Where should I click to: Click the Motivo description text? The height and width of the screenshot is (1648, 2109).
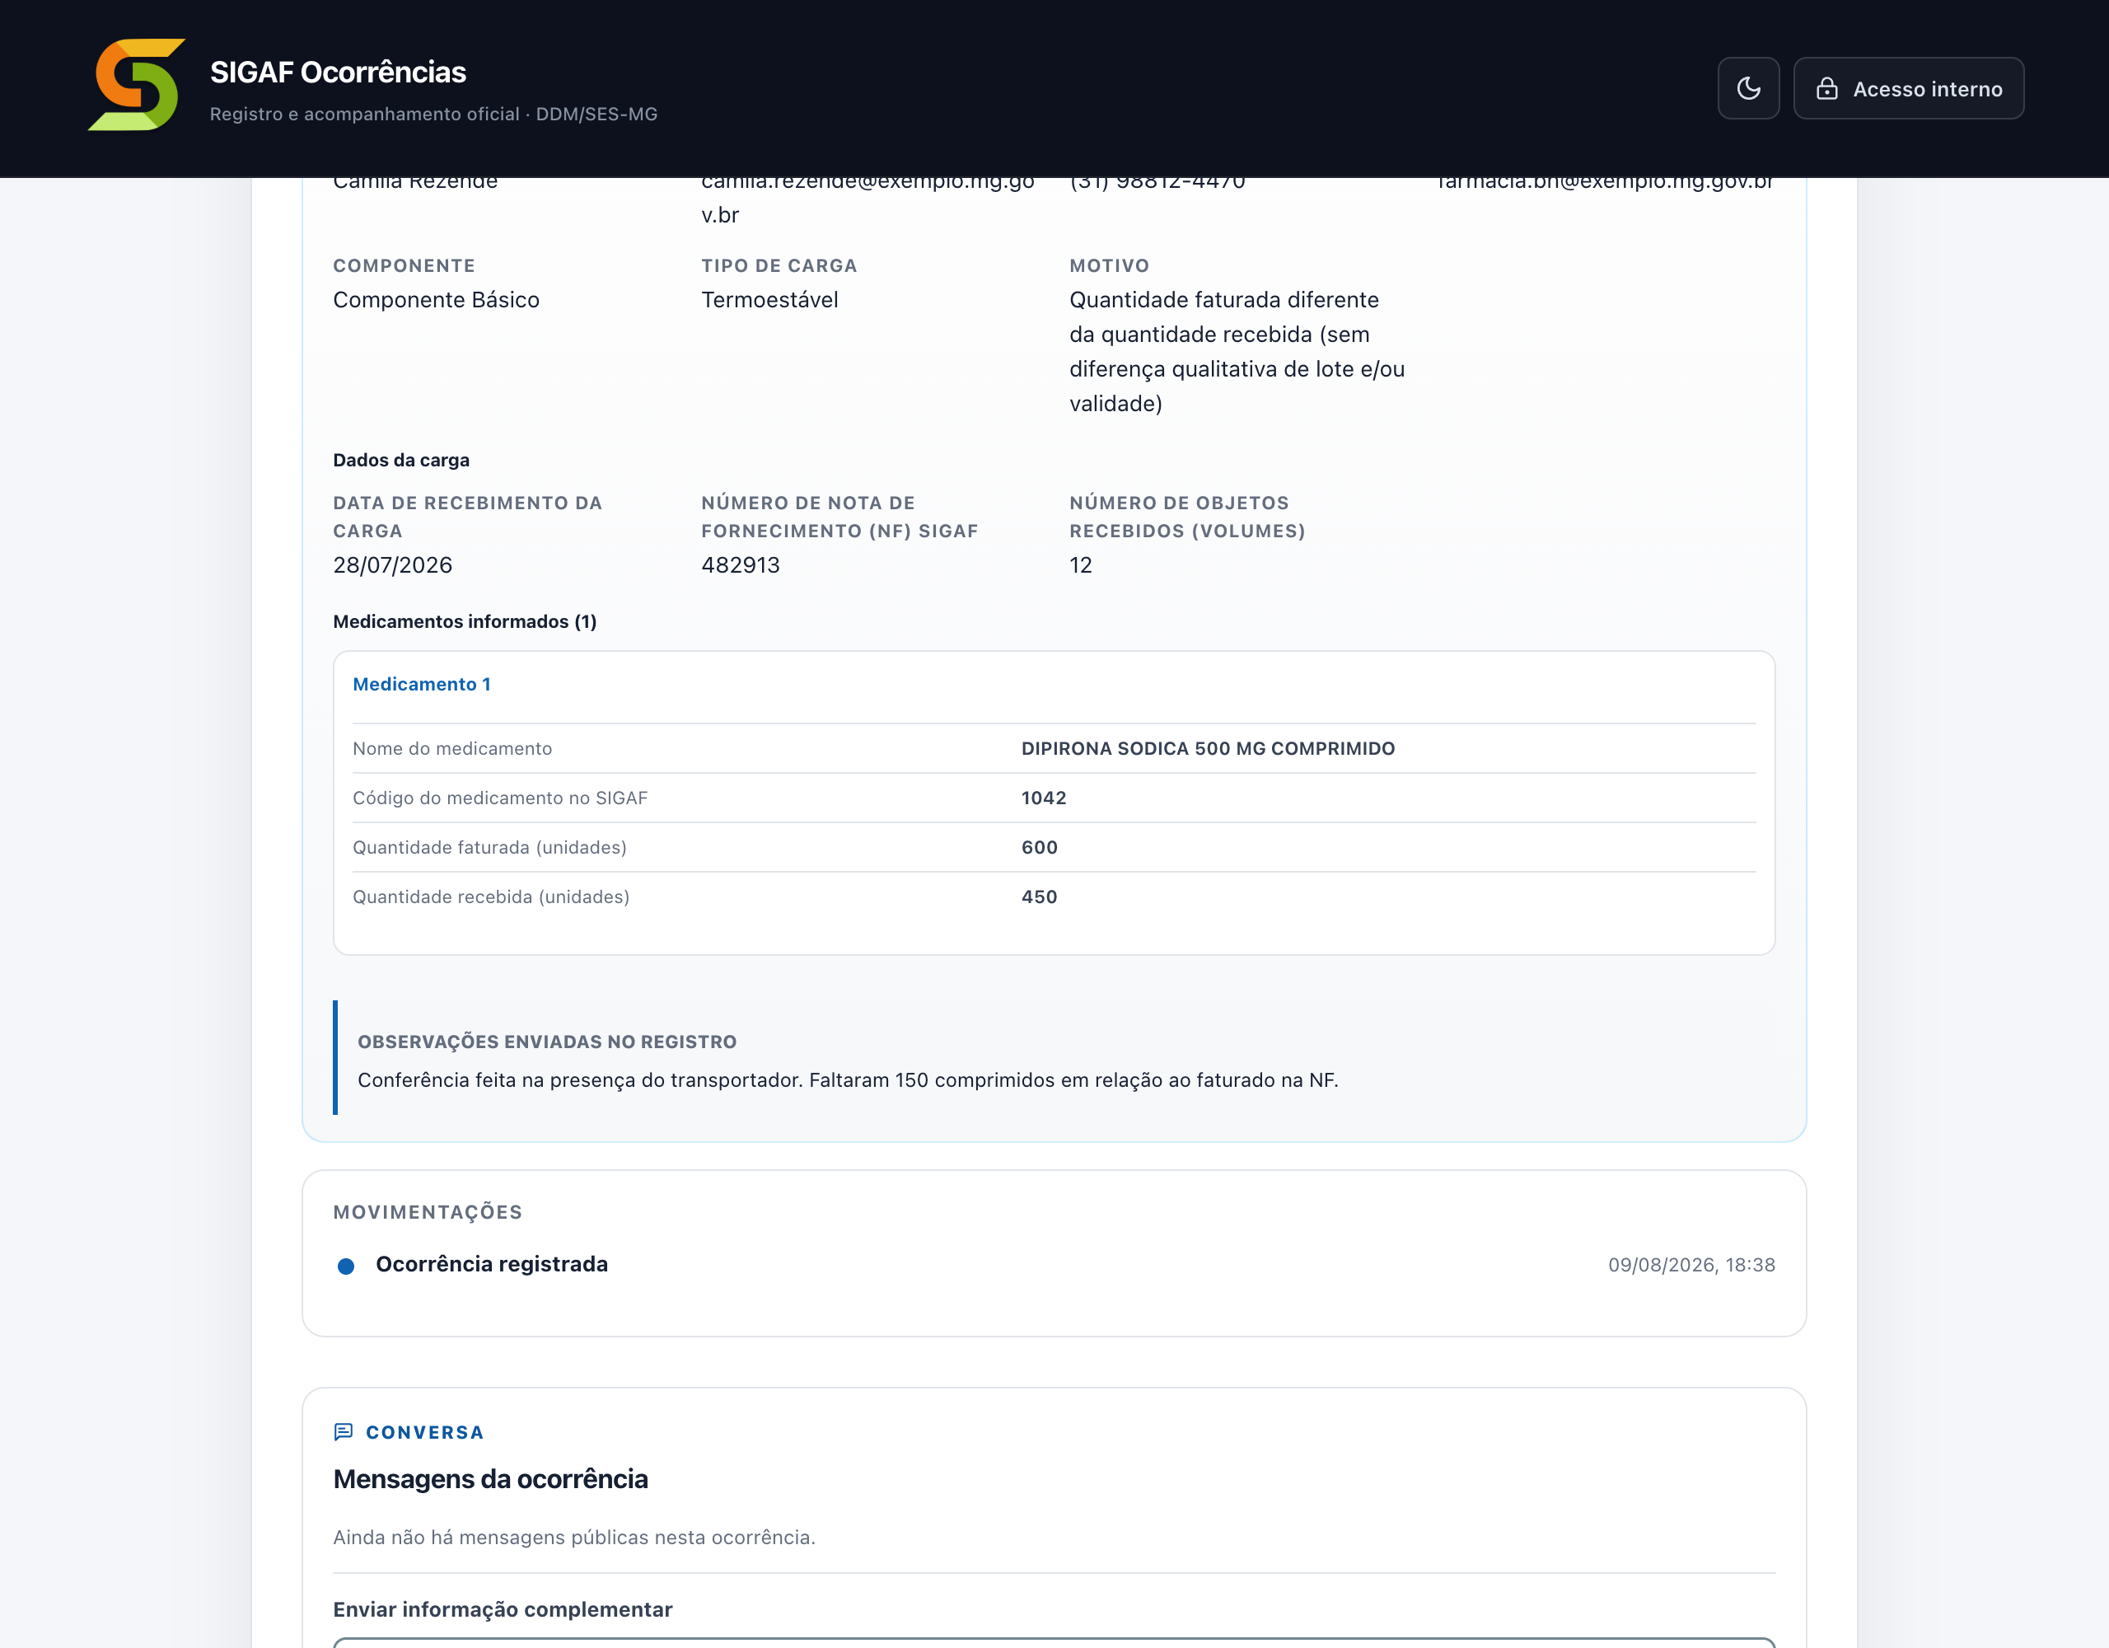point(1237,352)
